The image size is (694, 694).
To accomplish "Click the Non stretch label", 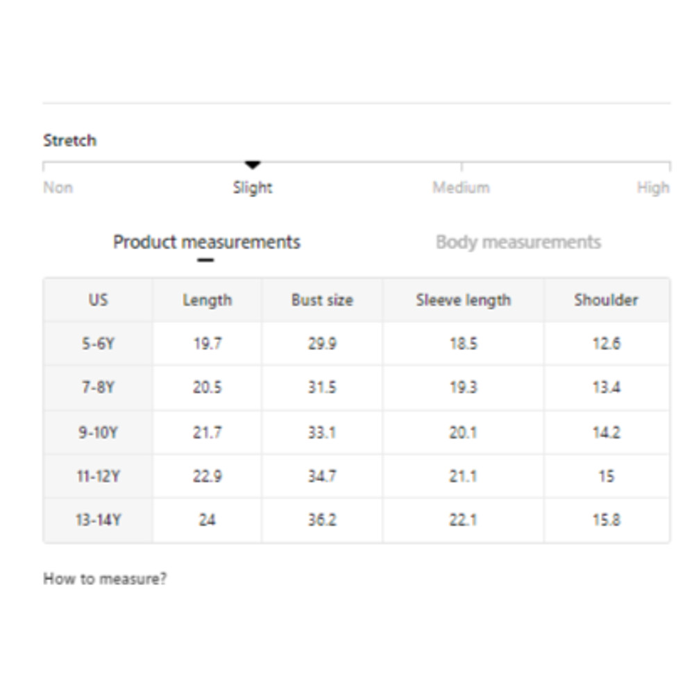I will click(58, 187).
